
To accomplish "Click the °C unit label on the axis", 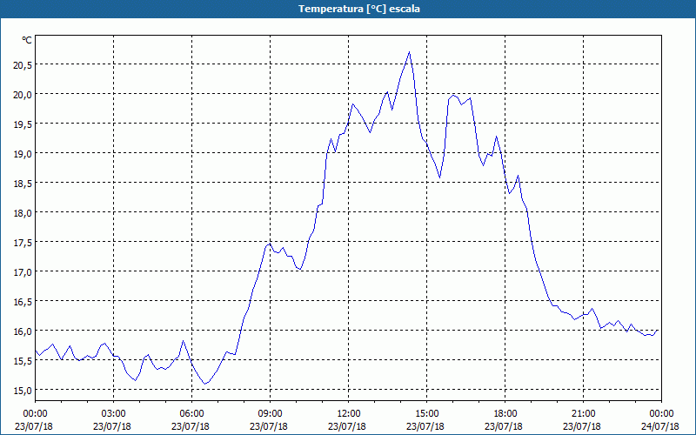I will click(27, 40).
